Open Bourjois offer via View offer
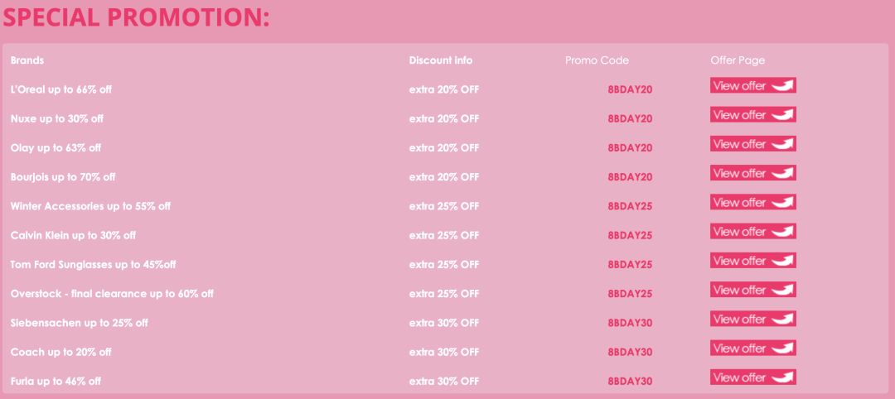 pos(752,173)
